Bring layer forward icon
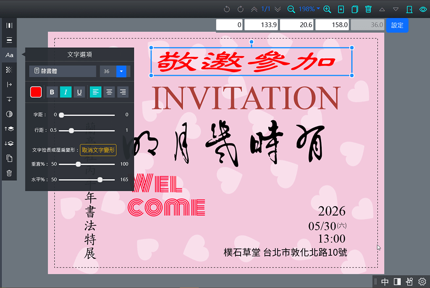The image size is (430, 288). (x=9, y=129)
